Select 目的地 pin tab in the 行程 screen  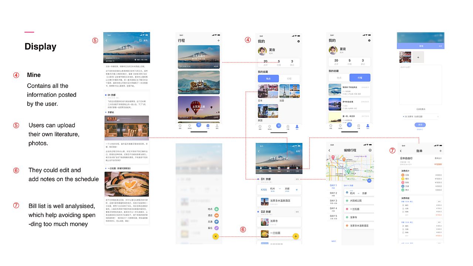[x=190, y=126]
